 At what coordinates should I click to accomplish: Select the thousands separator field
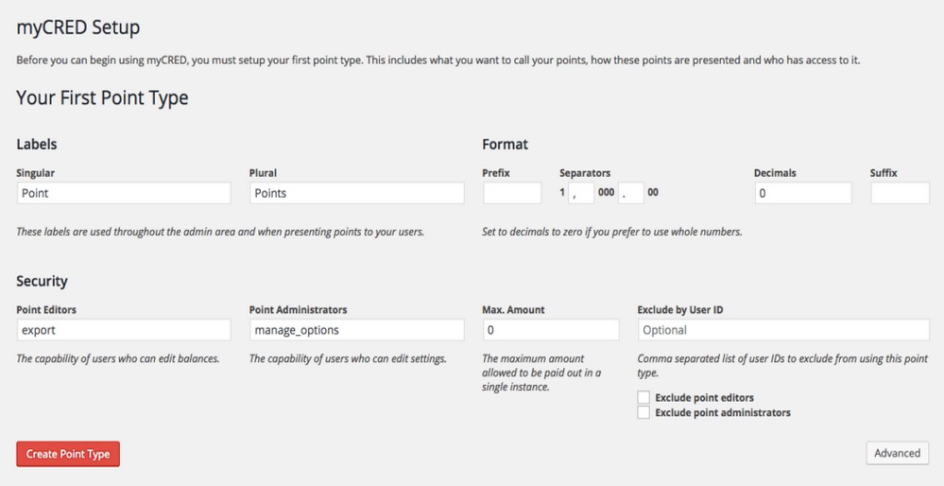point(581,193)
